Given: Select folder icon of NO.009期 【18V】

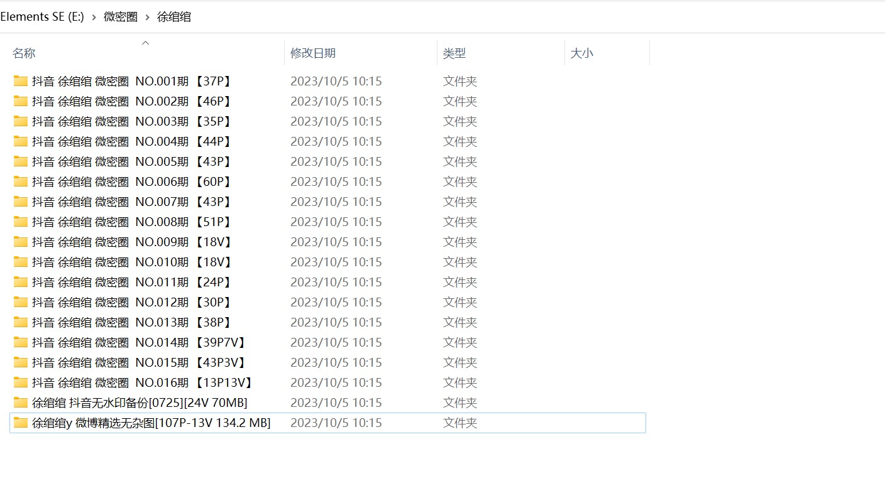Looking at the screenshot, I should point(21,242).
